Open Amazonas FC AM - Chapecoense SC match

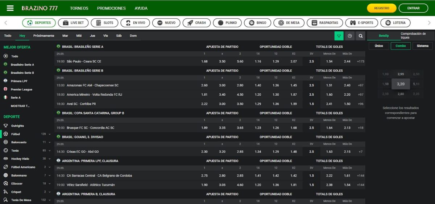92,85
